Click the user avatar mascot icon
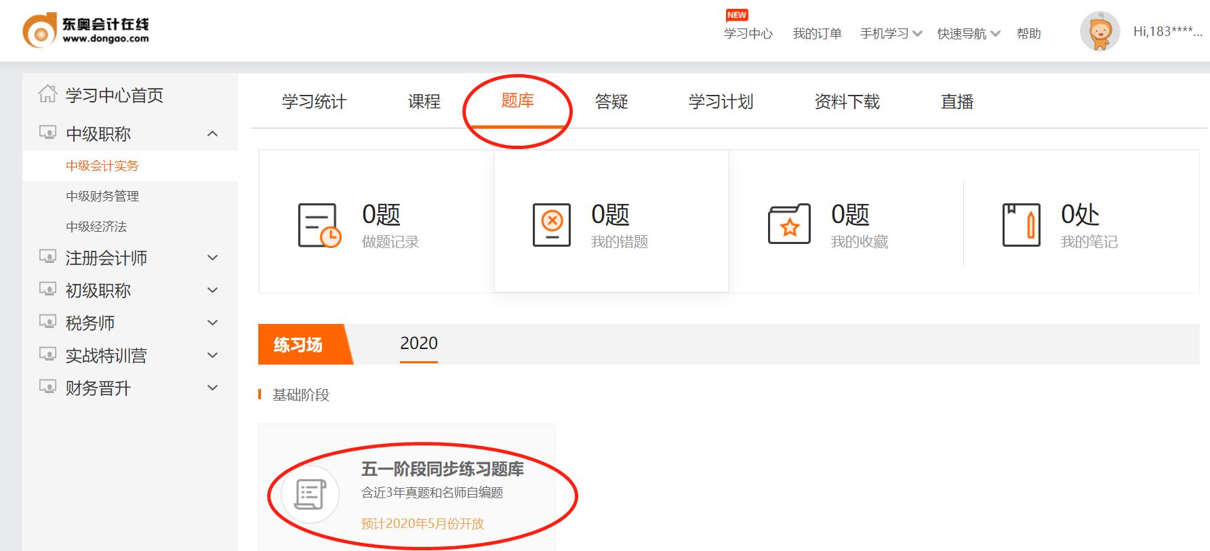The image size is (1210, 551). click(1100, 31)
